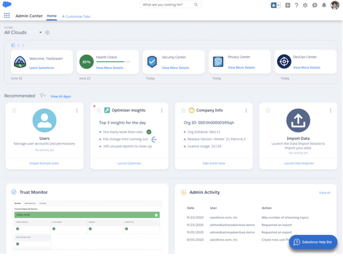
Task: Click the search box field
Action: click(170, 5)
